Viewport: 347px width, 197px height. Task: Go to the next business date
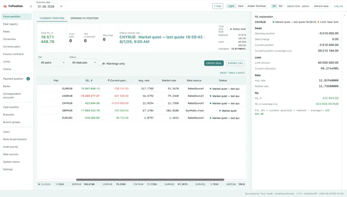coord(61,6)
